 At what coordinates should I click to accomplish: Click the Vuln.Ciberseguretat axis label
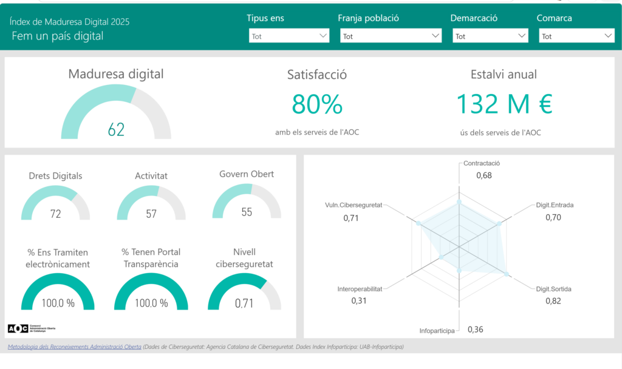(x=354, y=205)
